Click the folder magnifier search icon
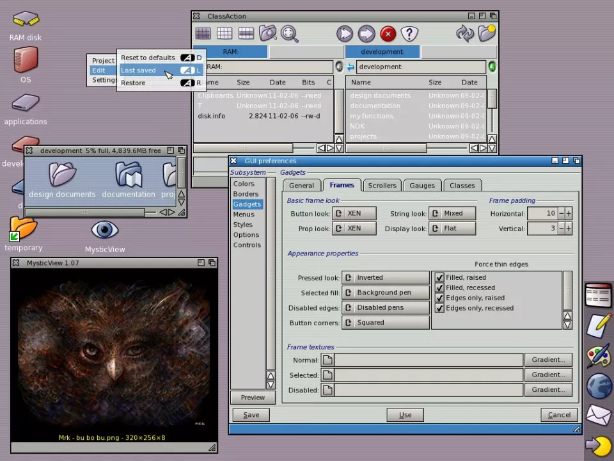Viewport: 614px width, 461px height. tap(267, 34)
